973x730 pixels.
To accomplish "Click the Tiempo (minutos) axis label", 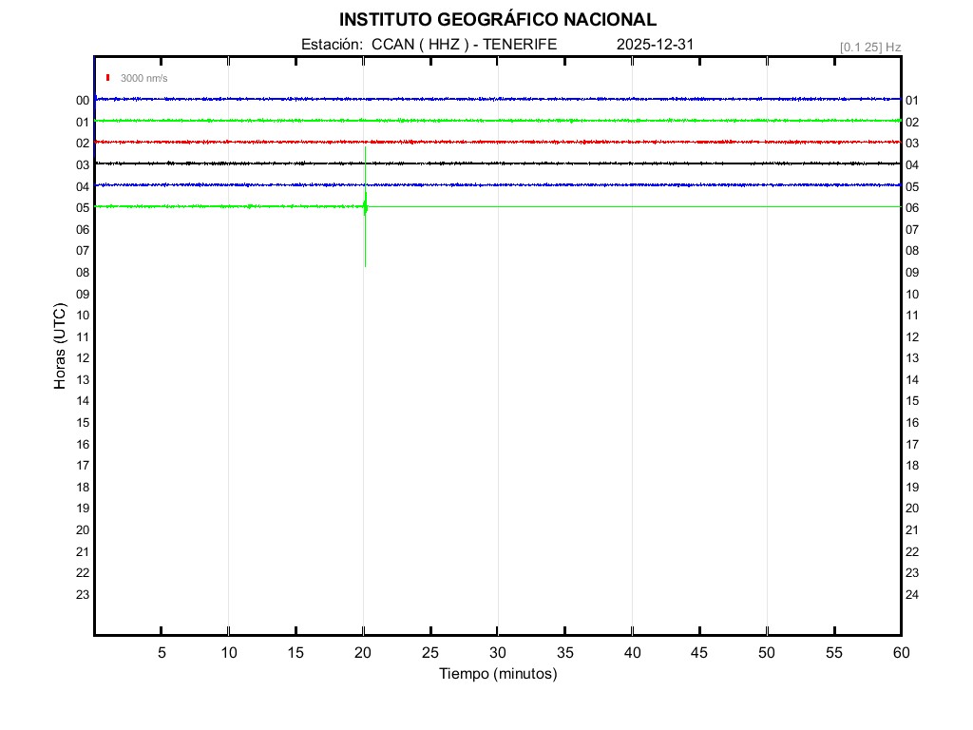I will point(498,674).
